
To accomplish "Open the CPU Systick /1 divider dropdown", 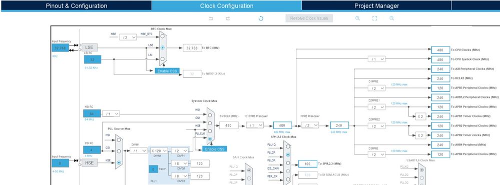I will 376,59.
